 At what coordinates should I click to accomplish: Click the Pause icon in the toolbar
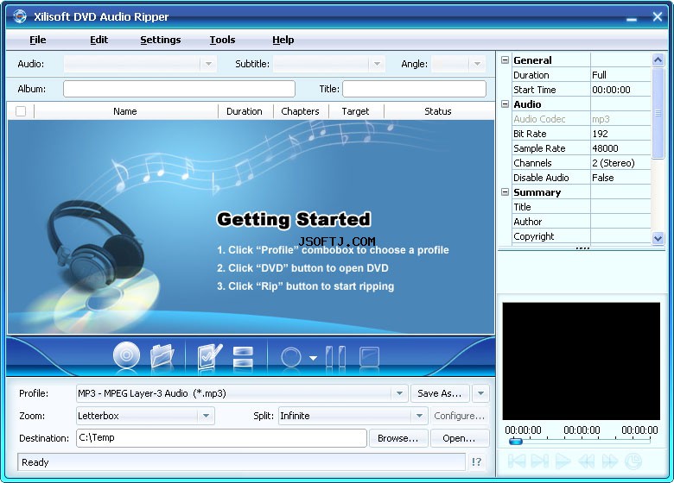pos(336,356)
